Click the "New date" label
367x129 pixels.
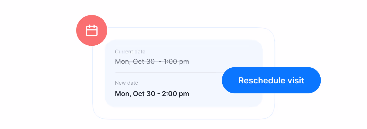(x=126, y=83)
